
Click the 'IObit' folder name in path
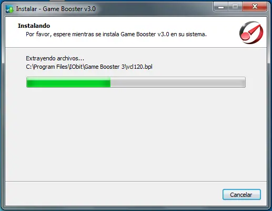click(x=76, y=67)
